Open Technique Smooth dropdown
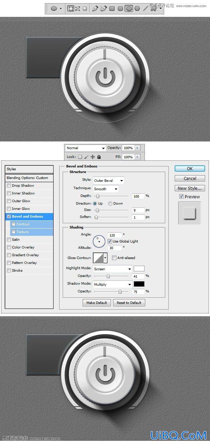The width and height of the screenshot is (210, 444). (x=106, y=189)
